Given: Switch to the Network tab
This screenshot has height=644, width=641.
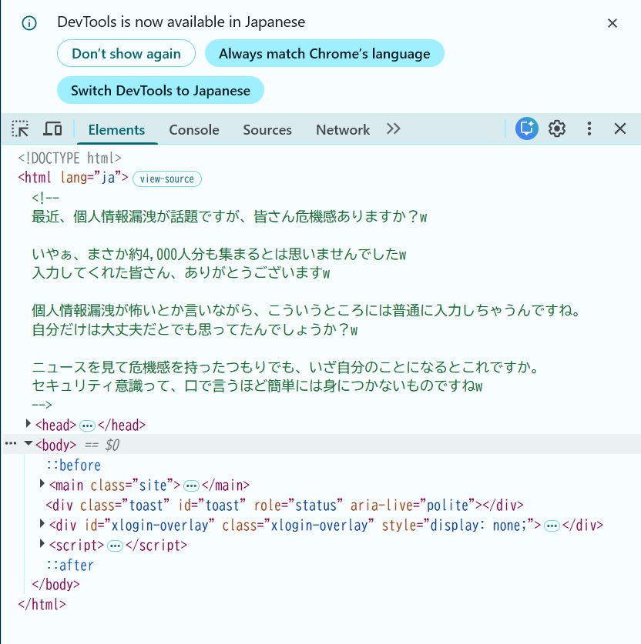Looking at the screenshot, I should pos(343,130).
